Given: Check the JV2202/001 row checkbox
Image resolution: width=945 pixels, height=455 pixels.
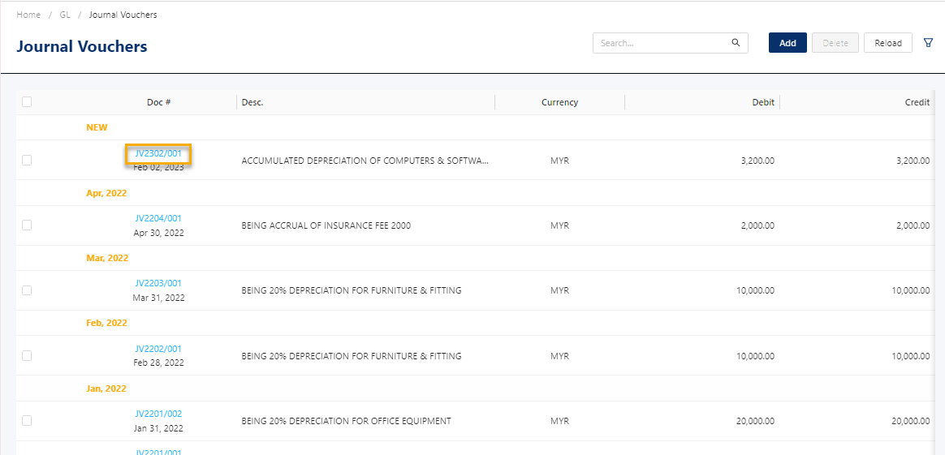Looking at the screenshot, I should click(x=27, y=356).
